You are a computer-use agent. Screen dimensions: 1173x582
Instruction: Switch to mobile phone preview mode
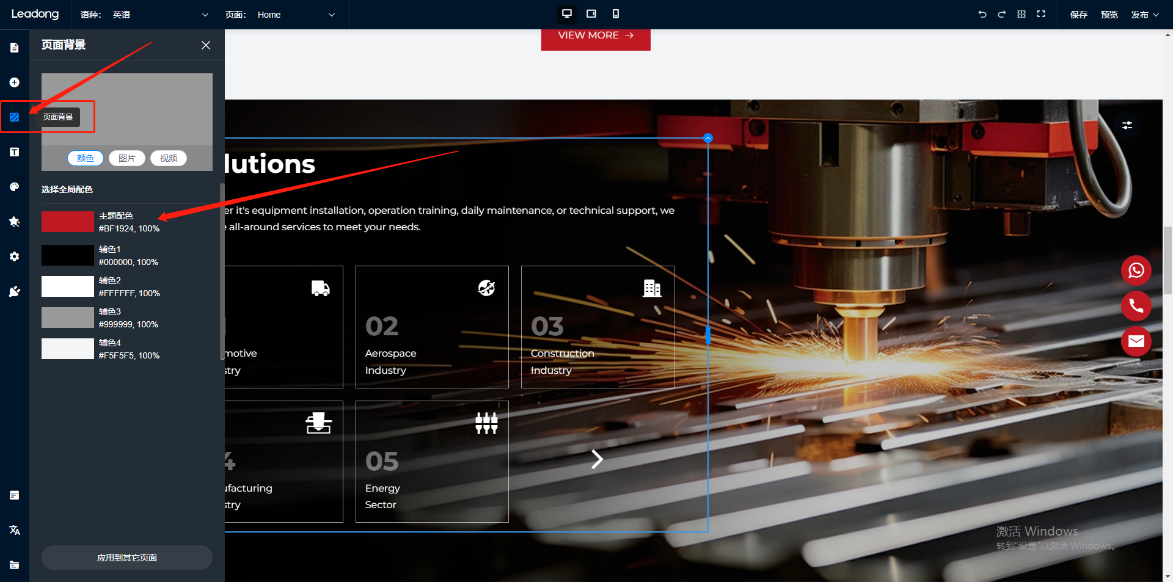pos(616,14)
